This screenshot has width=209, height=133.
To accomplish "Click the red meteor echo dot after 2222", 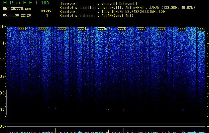I will pos(56,109).
